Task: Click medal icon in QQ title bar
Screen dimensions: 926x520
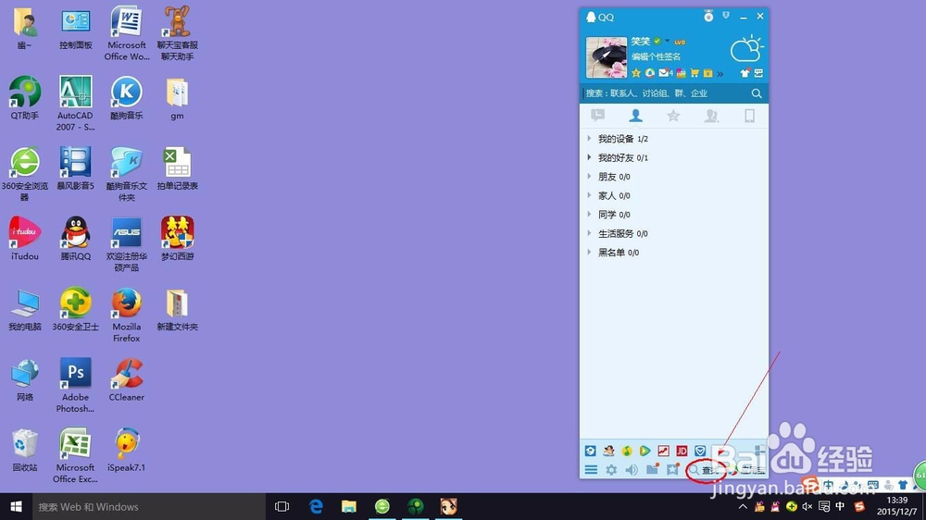Action: (708, 16)
